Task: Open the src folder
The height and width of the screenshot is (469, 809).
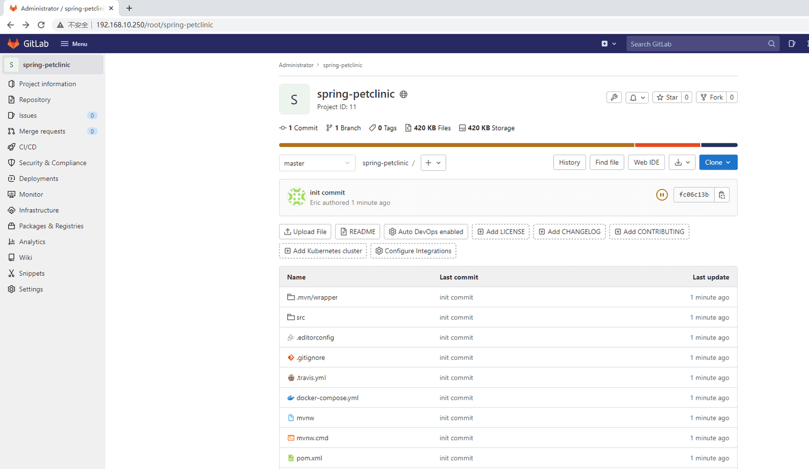Action: [x=301, y=317]
